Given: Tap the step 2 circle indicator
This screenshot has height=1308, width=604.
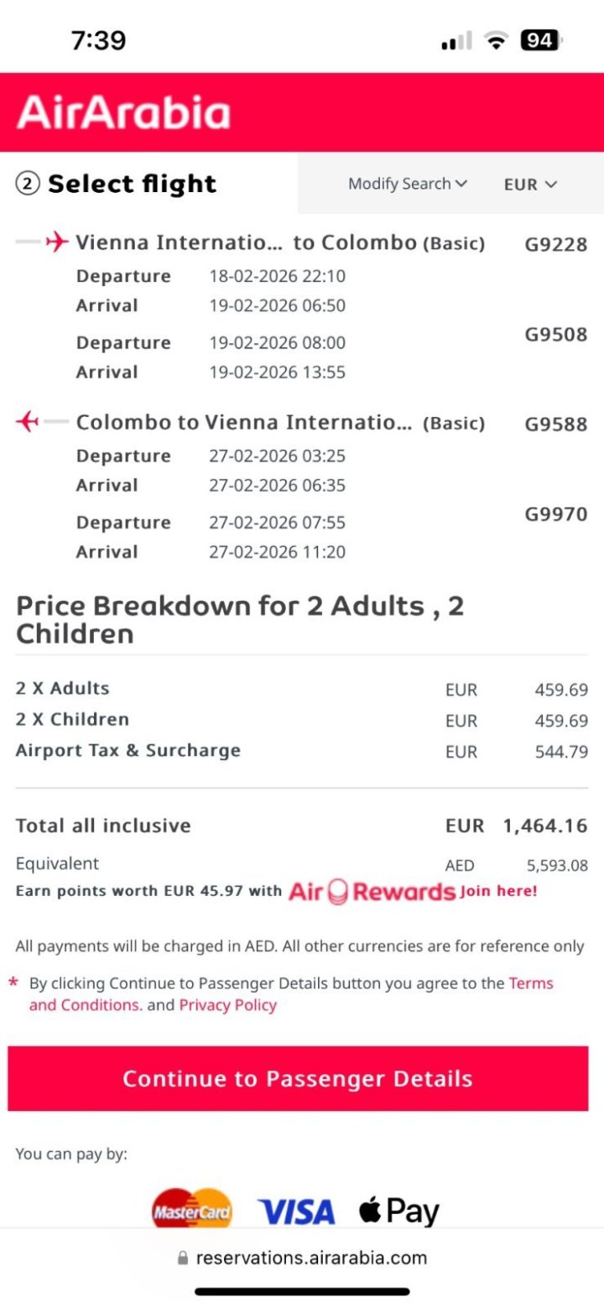Looking at the screenshot, I should pyautogui.click(x=28, y=184).
